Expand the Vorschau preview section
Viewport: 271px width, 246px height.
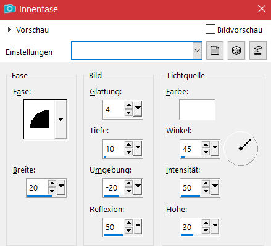point(9,30)
